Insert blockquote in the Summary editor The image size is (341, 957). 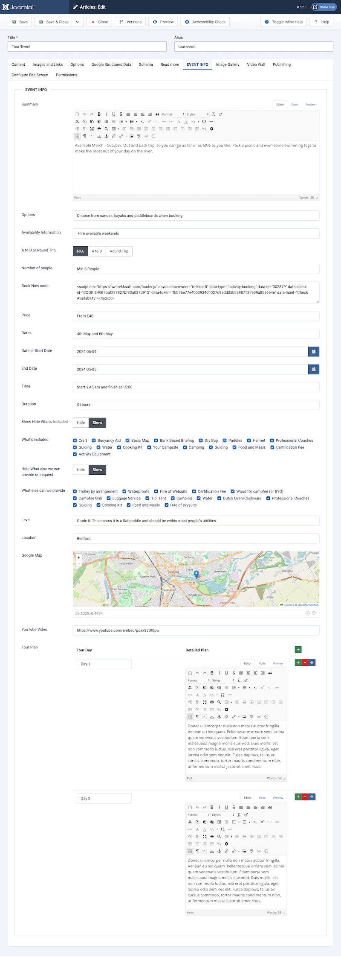coord(157,114)
